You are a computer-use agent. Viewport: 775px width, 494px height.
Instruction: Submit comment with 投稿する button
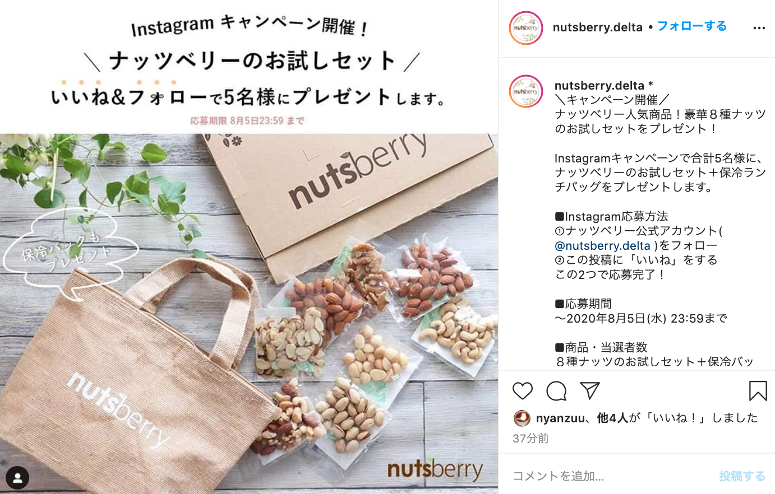(742, 476)
